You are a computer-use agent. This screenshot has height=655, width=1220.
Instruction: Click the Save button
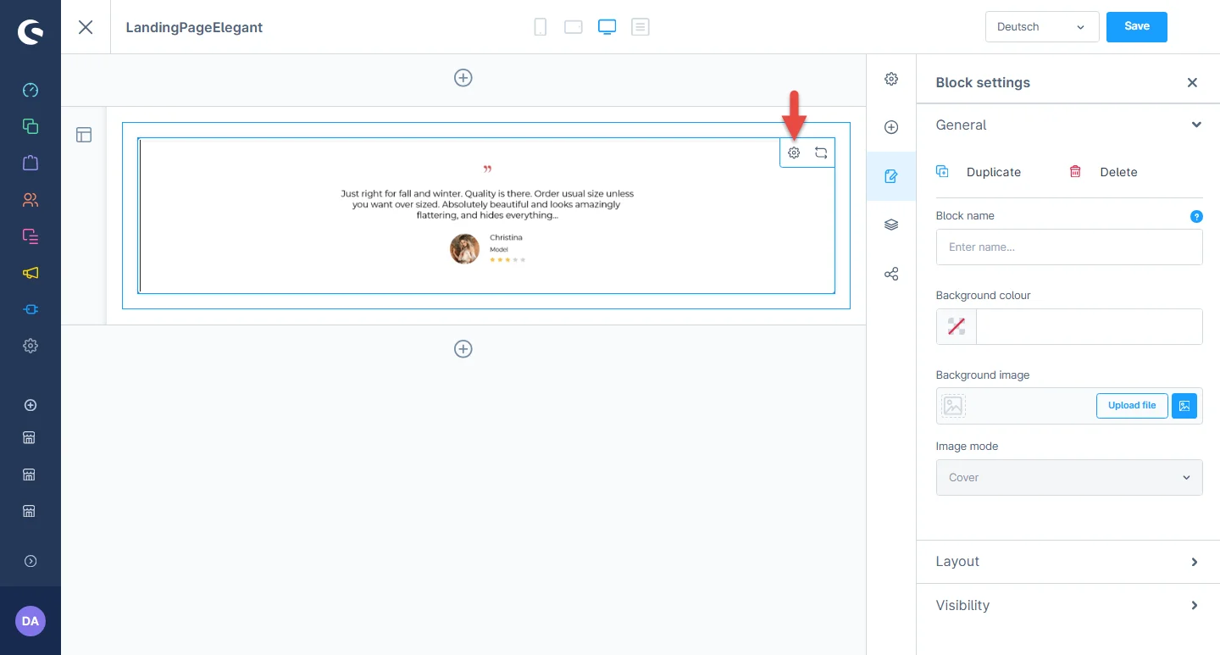[x=1136, y=27]
